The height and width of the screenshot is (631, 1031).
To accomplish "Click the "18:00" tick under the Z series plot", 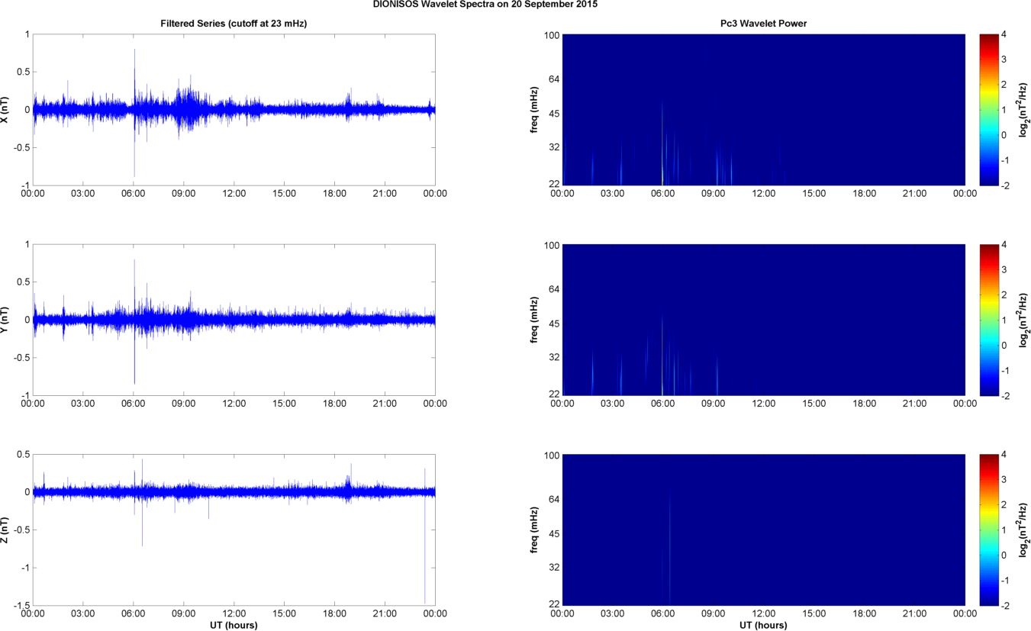I will point(334,613).
